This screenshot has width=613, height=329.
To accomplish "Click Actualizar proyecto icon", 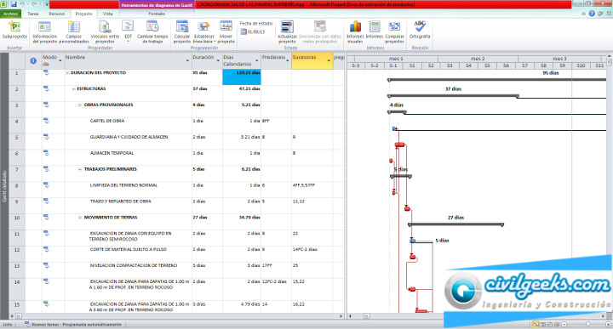I will click(x=287, y=27).
